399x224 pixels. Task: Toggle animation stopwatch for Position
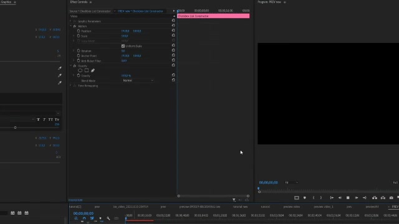79,31
